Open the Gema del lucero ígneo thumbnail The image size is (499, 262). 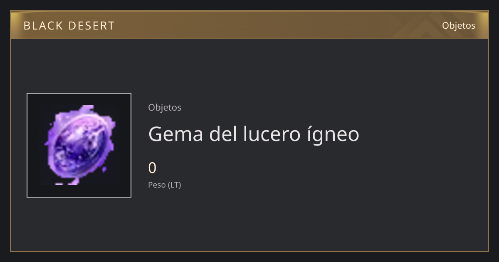click(x=79, y=145)
